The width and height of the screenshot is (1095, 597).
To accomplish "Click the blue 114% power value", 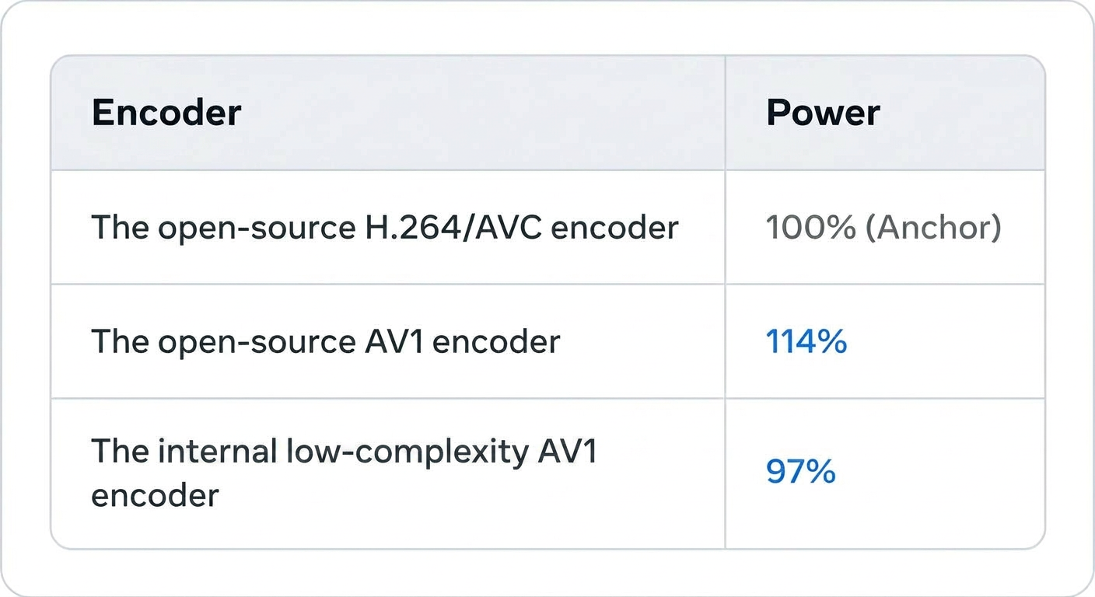I will tap(806, 341).
